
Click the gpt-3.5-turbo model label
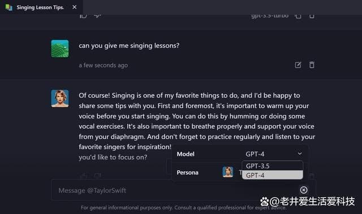[x=270, y=16]
